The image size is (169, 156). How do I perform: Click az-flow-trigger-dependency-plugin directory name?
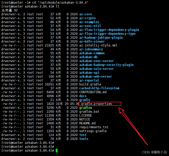coord(109,30)
